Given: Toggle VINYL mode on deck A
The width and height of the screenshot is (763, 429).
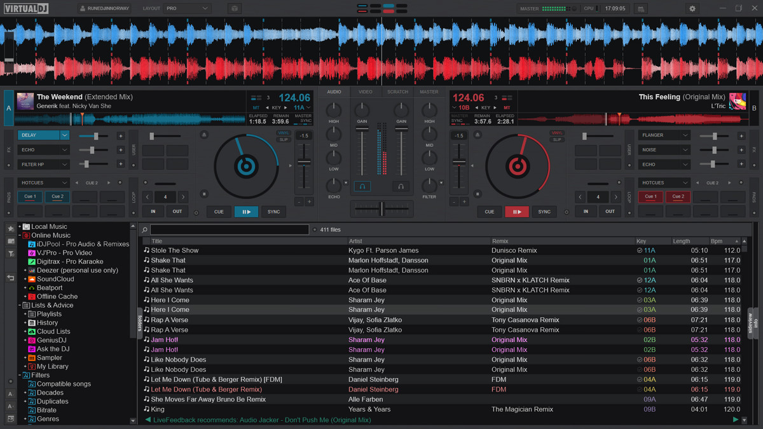Looking at the screenshot, I should click(284, 133).
